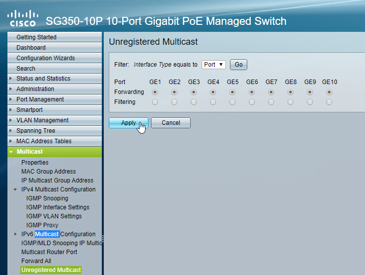Image resolution: width=365 pixels, height=275 pixels.
Task: Expand the Smartport arrow
Action: tap(10, 110)
